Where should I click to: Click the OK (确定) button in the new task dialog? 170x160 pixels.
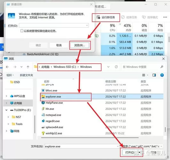(x=38, y=45)
